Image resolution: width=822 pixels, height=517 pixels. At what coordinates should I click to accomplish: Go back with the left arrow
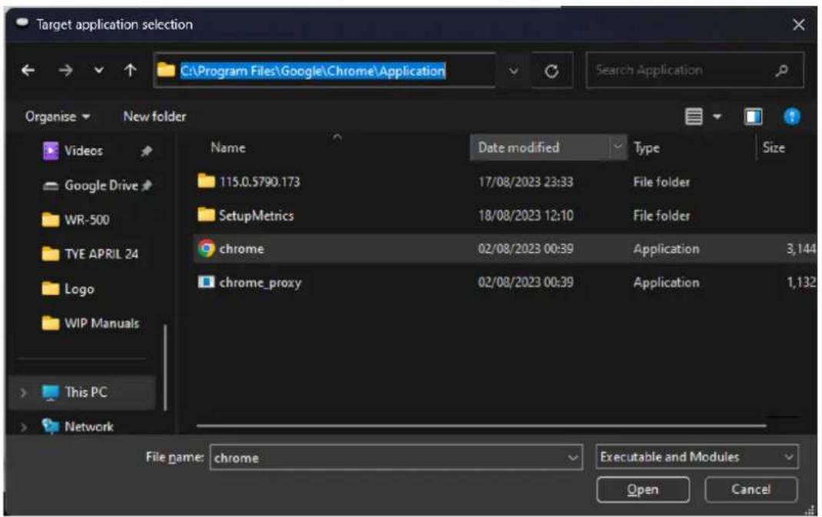28,70
